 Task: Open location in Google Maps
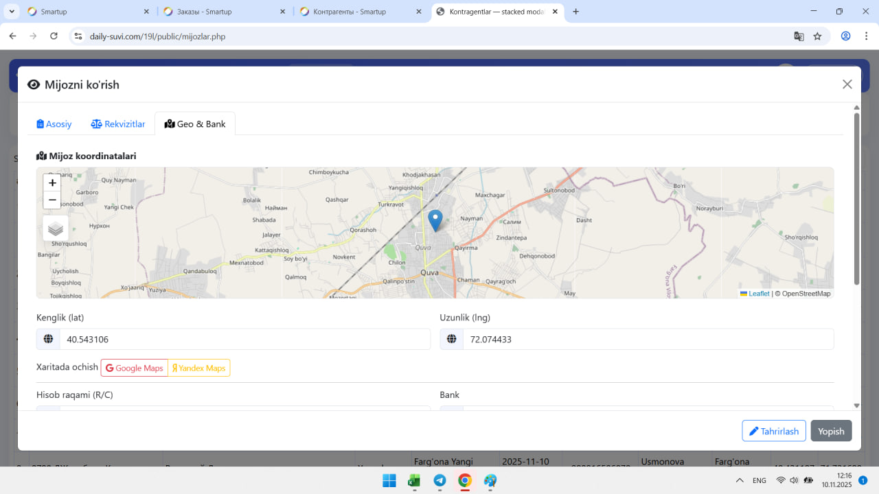(135, 368)
